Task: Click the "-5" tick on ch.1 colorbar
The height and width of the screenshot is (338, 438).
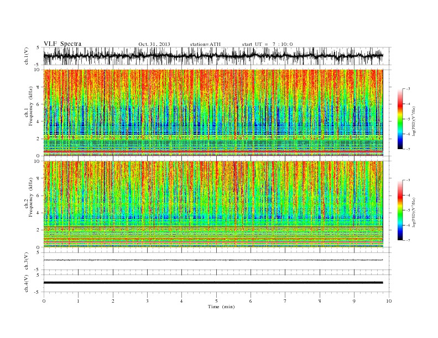Action: (x=408, y=119)
